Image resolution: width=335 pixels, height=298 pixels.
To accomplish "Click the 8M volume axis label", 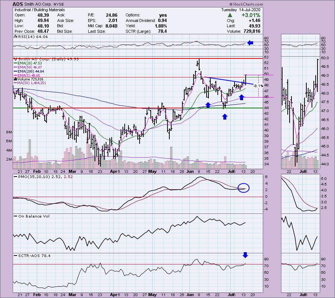I will (9, 132).
